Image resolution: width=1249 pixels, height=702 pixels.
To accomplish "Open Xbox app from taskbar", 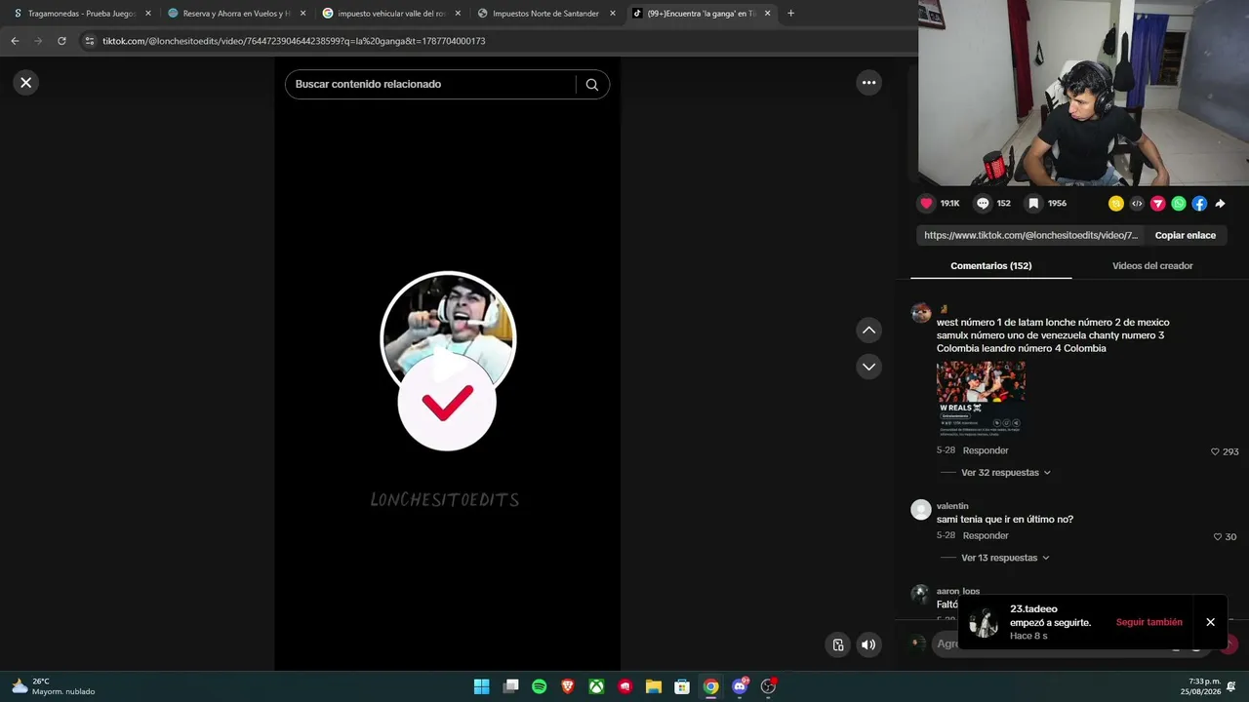I will 596,686.
